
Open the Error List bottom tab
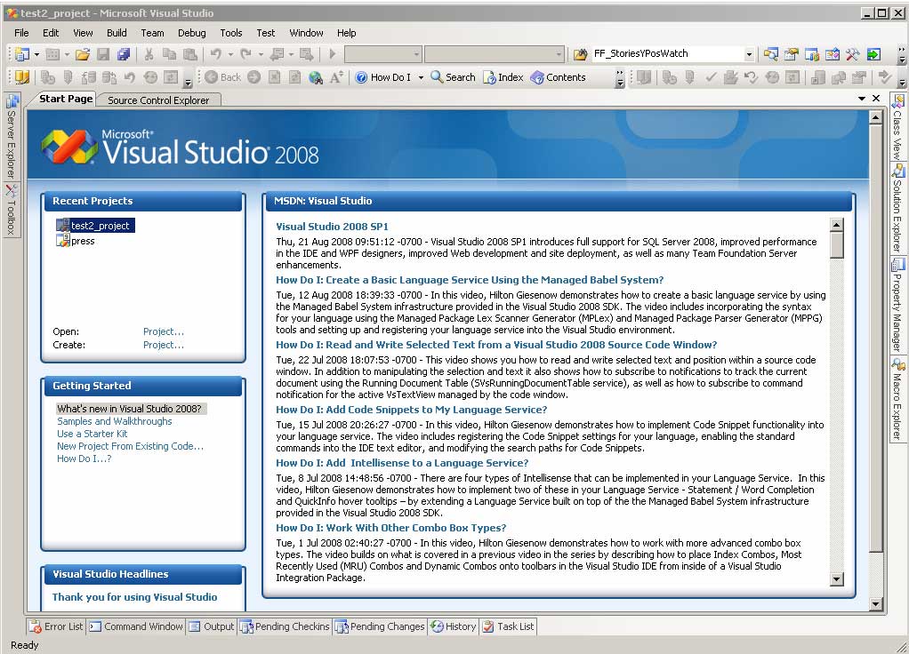pyautogui.click(x=57, y=626)
